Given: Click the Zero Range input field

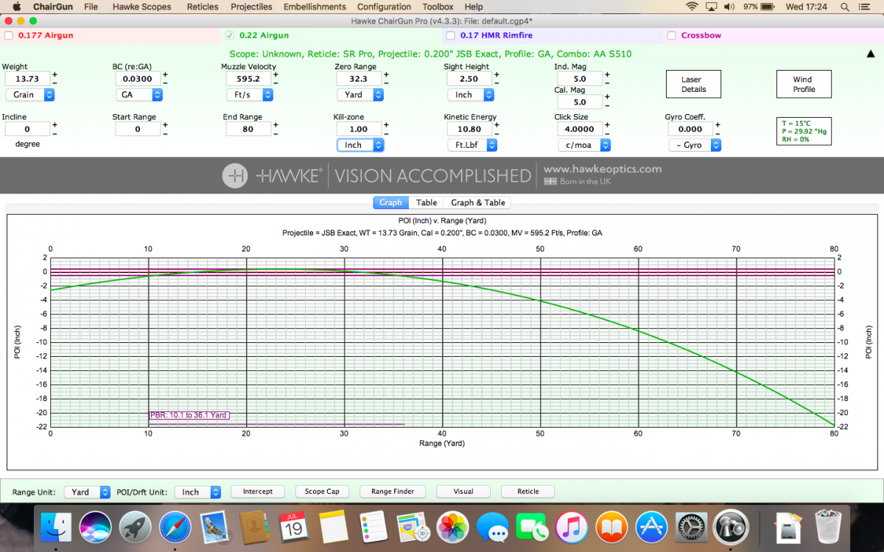Looking at the screenshot, I should point(358,79).
